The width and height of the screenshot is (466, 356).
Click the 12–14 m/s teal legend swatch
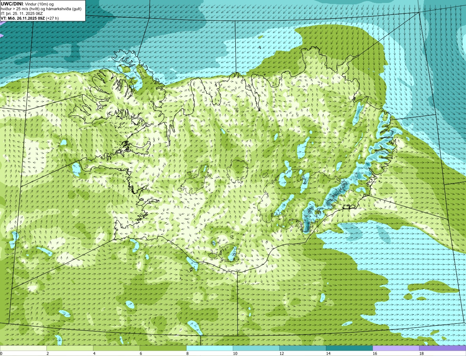303,348
